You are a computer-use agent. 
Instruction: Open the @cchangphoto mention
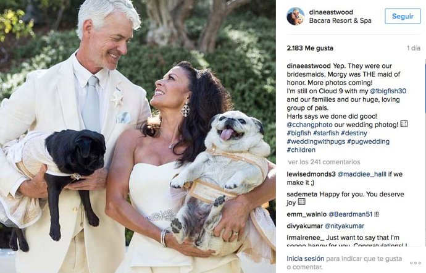(309, 125)
